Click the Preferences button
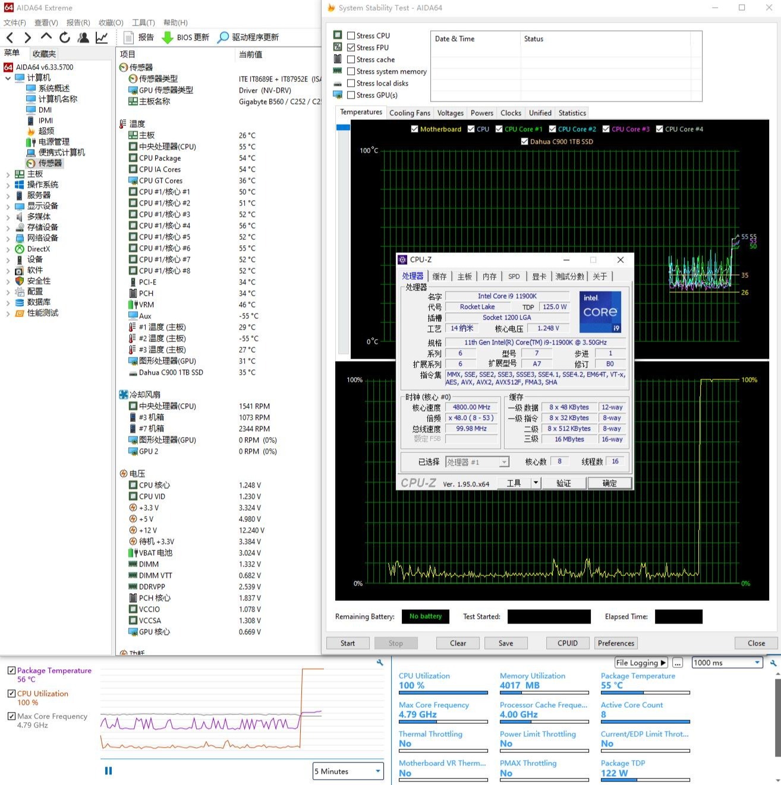 pos(616,643)
